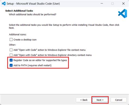
Task: Click the "Other:" section label
Action: tap(13, 45)
